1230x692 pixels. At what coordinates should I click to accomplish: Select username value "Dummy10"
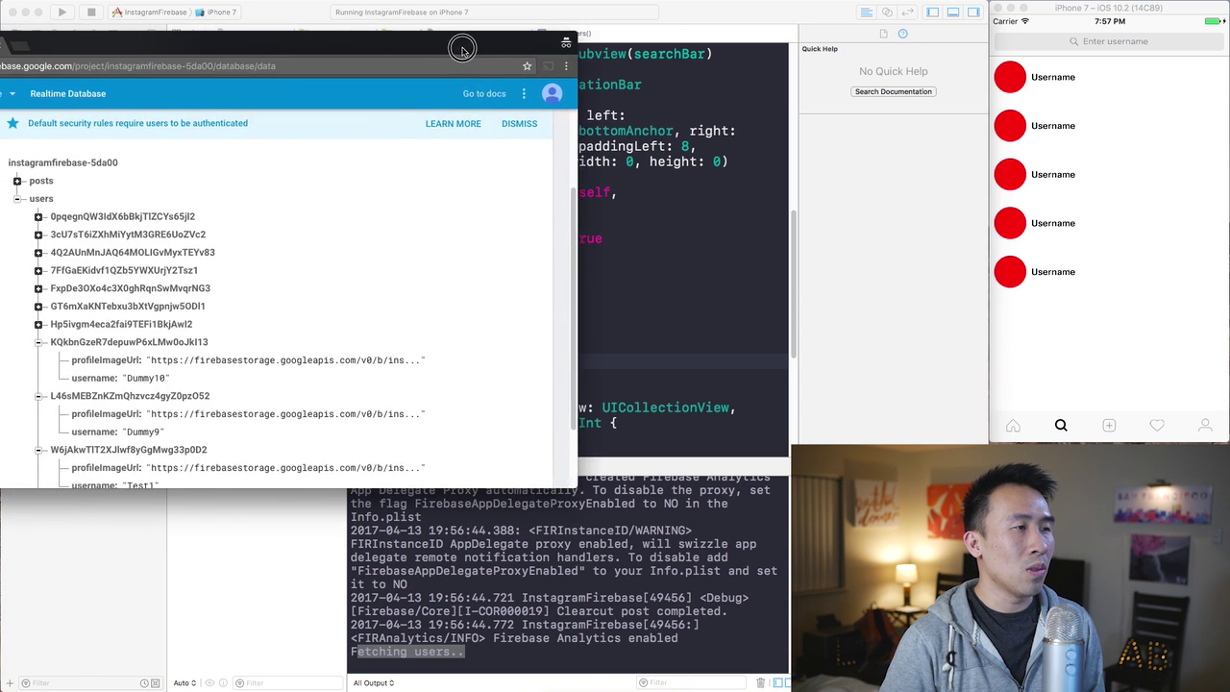146,379
